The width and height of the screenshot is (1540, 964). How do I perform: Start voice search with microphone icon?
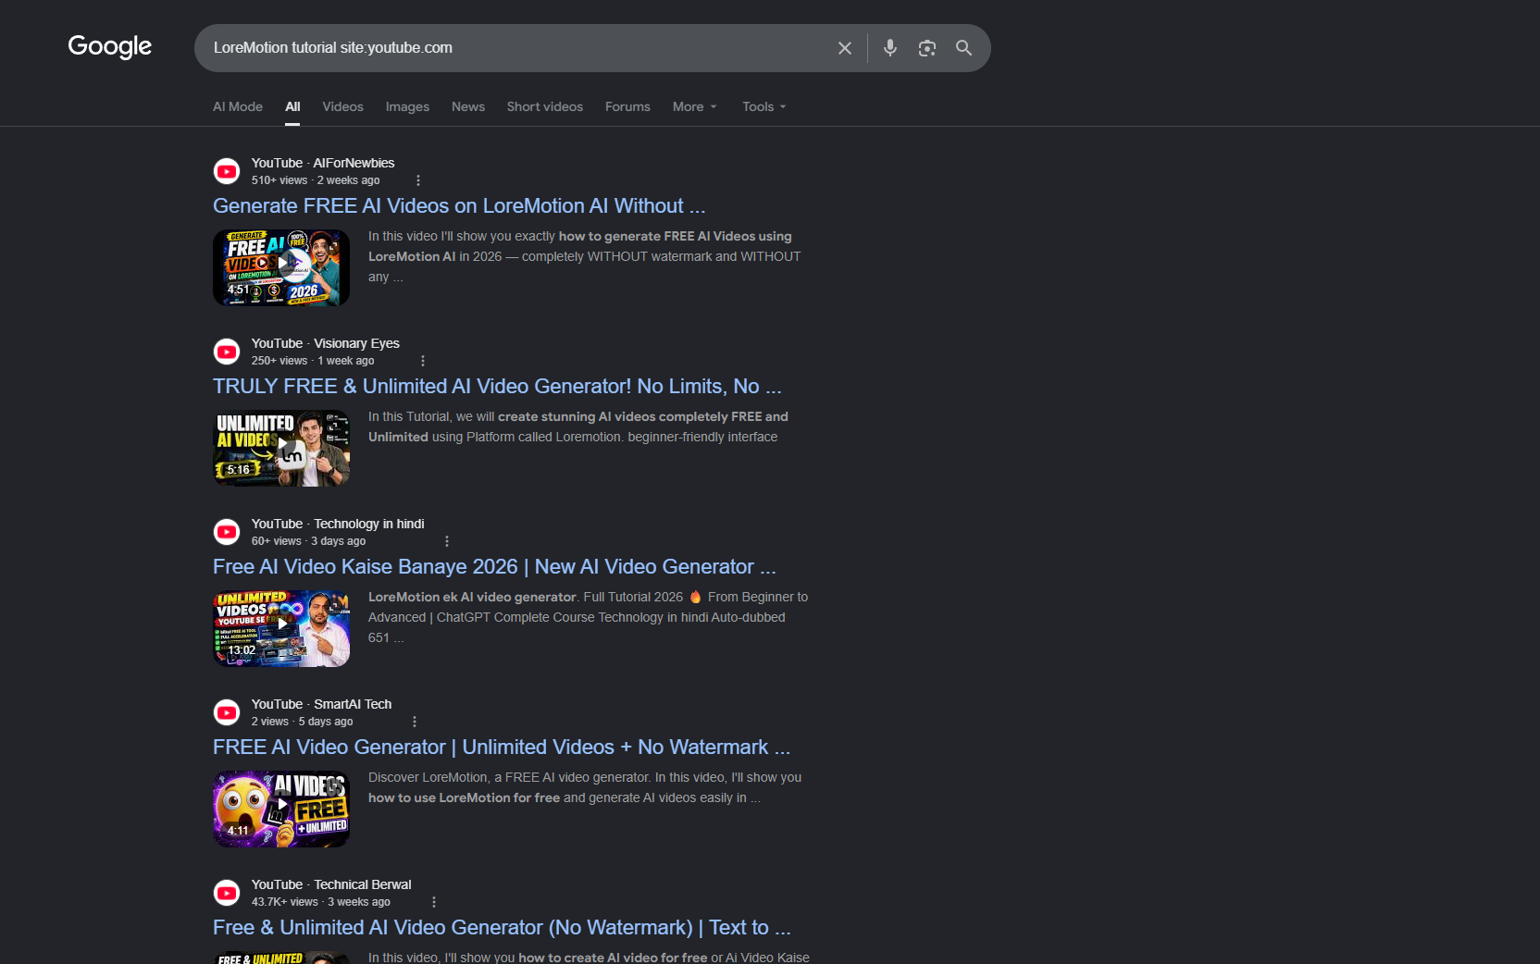[x=890, y=48]
